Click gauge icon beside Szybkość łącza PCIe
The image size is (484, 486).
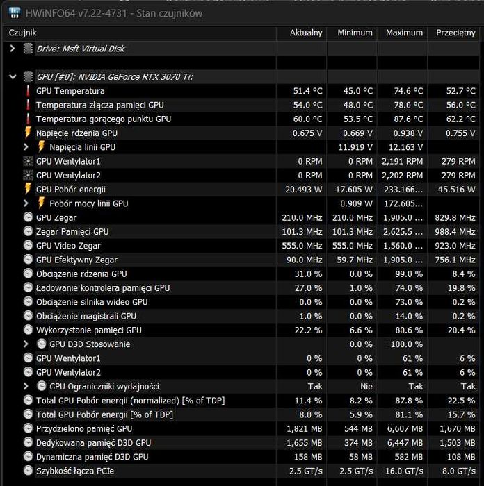point(28,471)
